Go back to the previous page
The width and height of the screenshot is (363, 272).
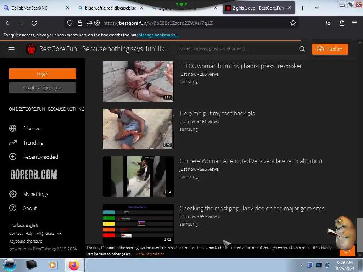[x=9, y=23]
